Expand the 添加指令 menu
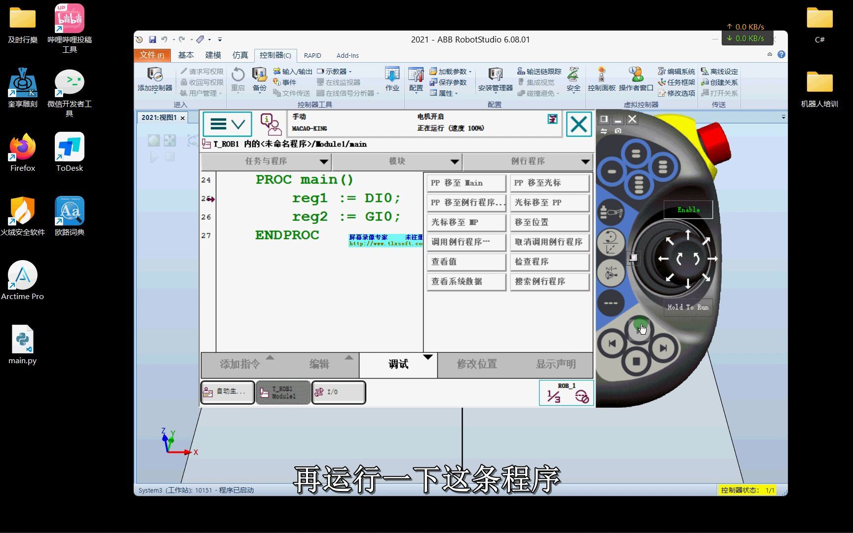This screenshot has width=853, height=533. point(240,364)
